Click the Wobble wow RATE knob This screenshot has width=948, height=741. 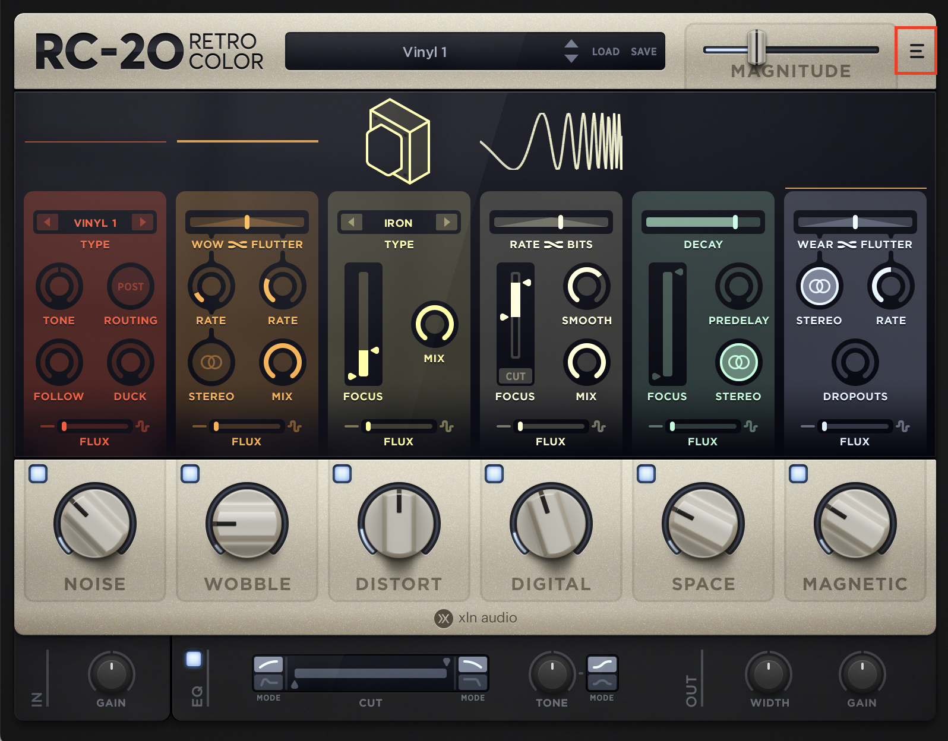coord(211,286)
